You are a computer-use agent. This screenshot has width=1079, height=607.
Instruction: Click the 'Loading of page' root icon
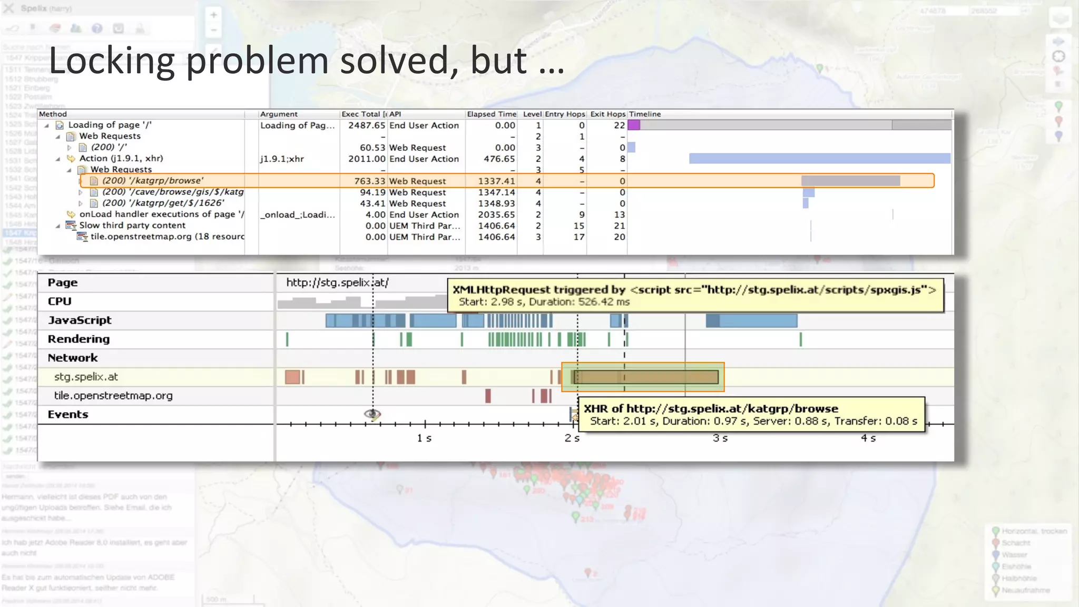[60, 125]
